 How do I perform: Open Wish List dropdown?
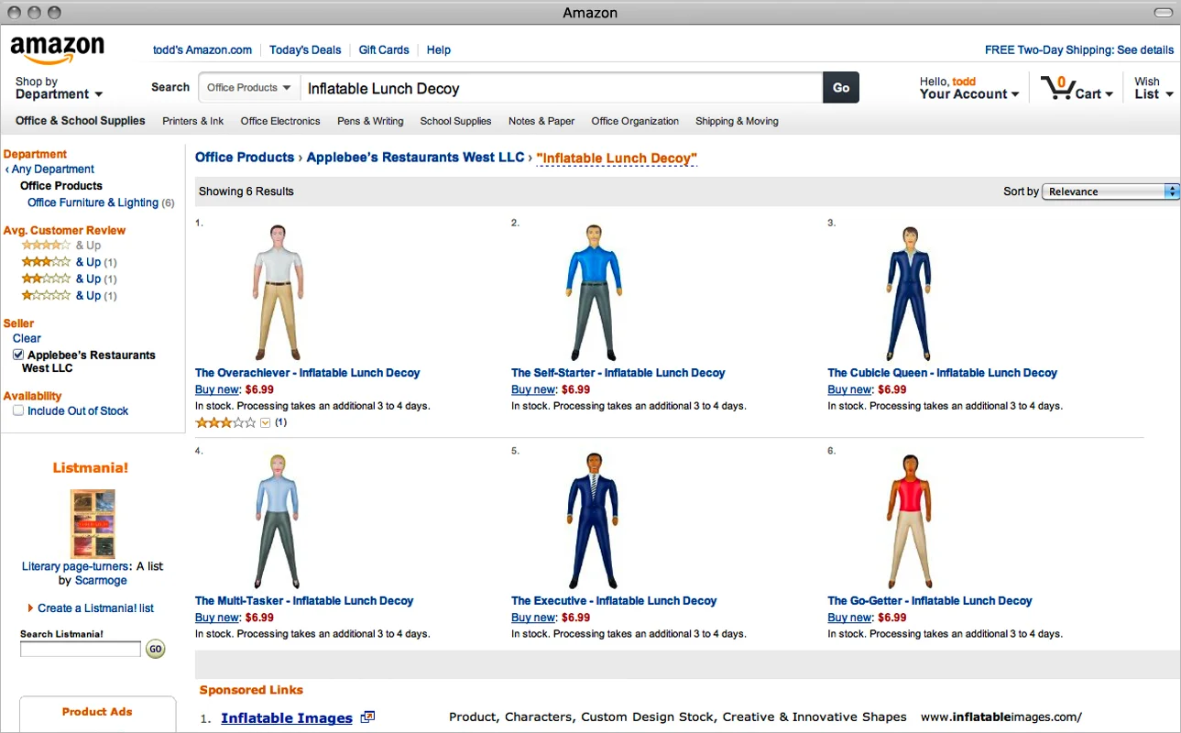point(1154,88)
